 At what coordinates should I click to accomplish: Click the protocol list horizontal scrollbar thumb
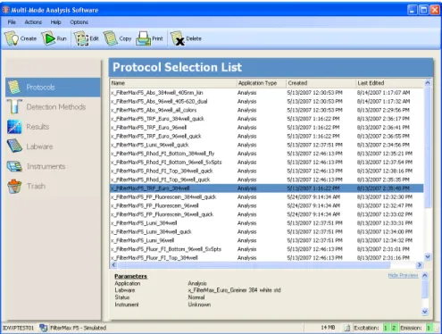point(254,264)
